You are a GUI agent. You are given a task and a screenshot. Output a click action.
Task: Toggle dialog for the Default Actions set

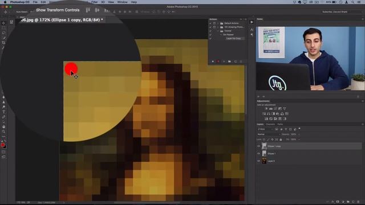coord(214,23)
